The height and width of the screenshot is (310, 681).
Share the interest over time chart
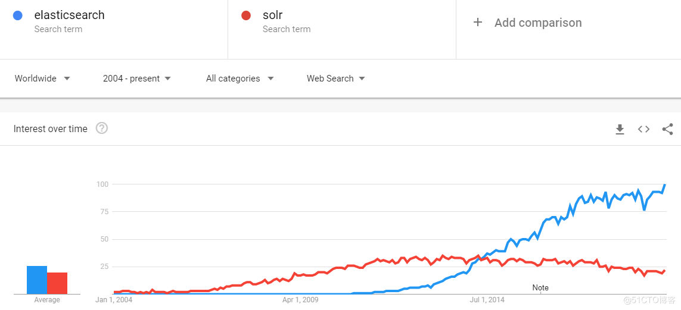tap(667, 129)
